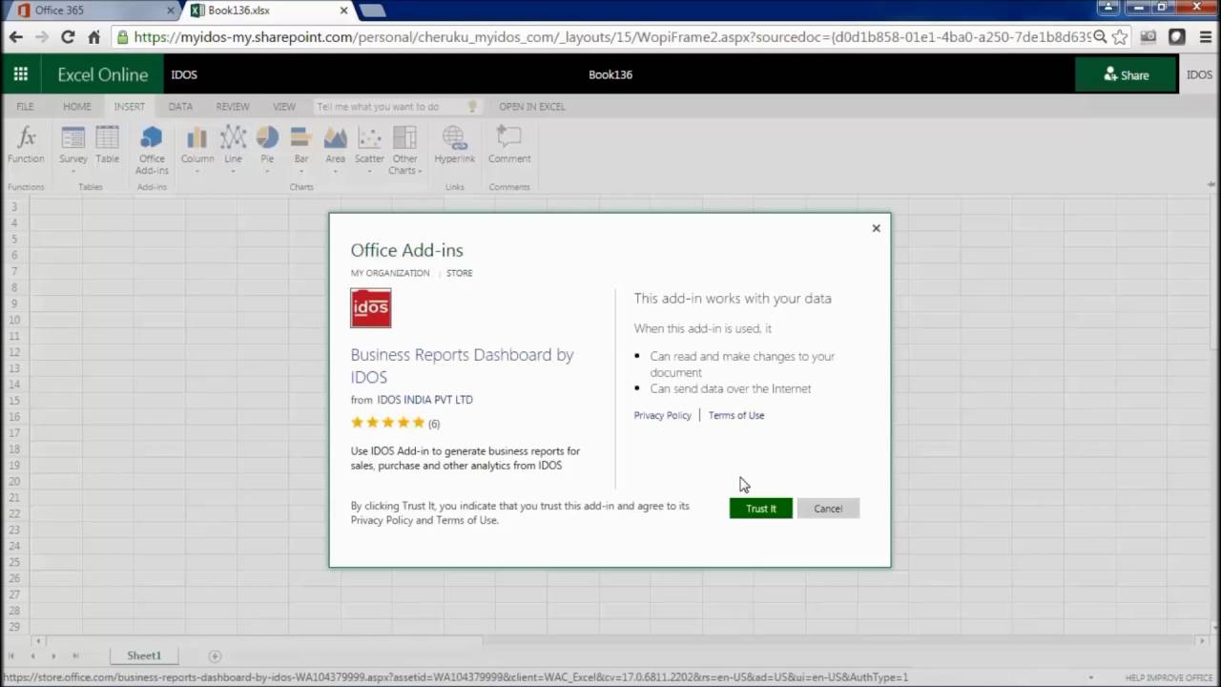Close the Office Add-ins dialog
This screenshot has height=687, width=1221.
[876, 228]
